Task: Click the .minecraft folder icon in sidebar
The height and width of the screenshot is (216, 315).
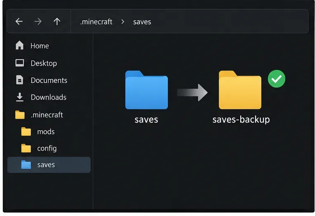Action: (20, 115)
